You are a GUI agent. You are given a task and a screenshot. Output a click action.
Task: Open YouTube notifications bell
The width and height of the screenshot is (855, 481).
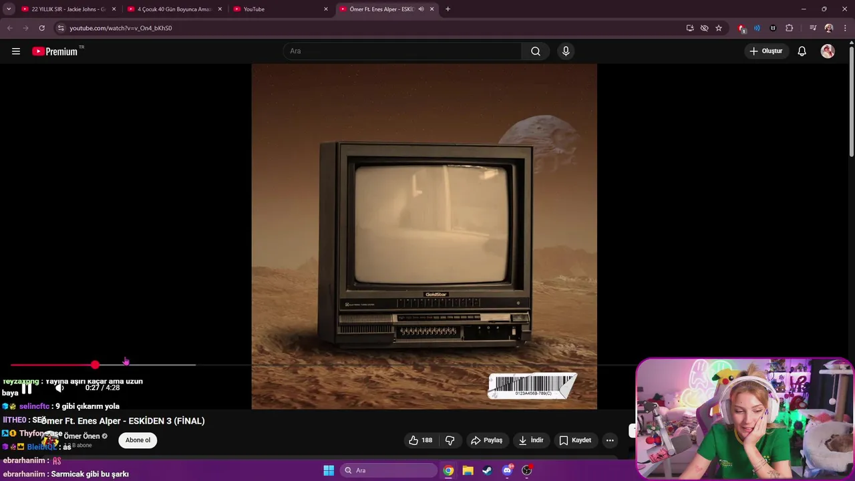pos(802,51)
